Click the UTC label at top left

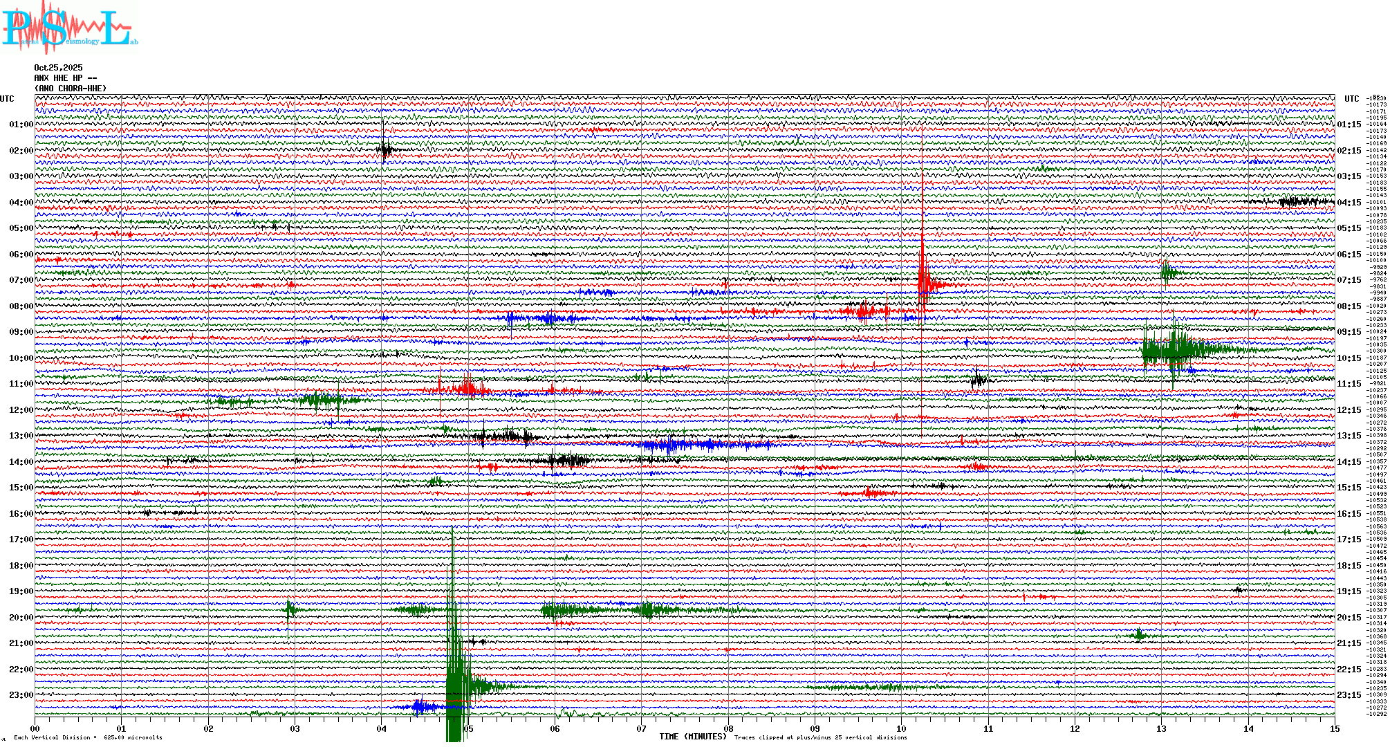tap(7, 99)
